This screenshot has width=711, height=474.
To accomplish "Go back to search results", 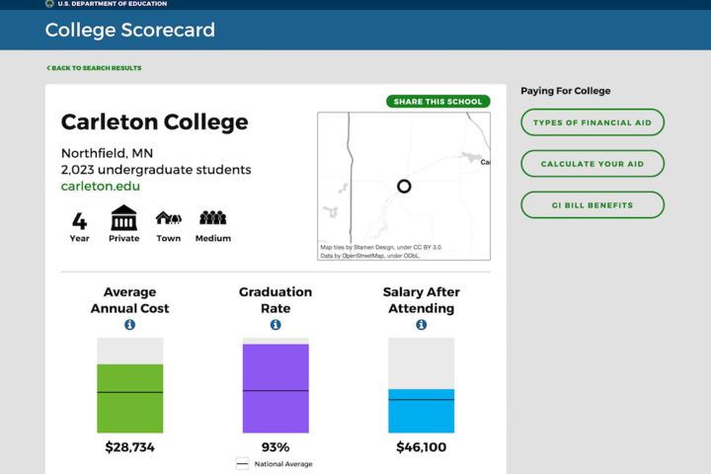I will click(94, 68).
